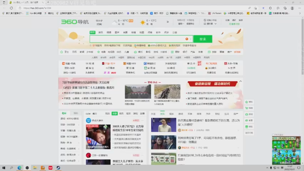Click the read aloud icon in address bar
This screenshot has width=304, height=171.
pos(250,8)
